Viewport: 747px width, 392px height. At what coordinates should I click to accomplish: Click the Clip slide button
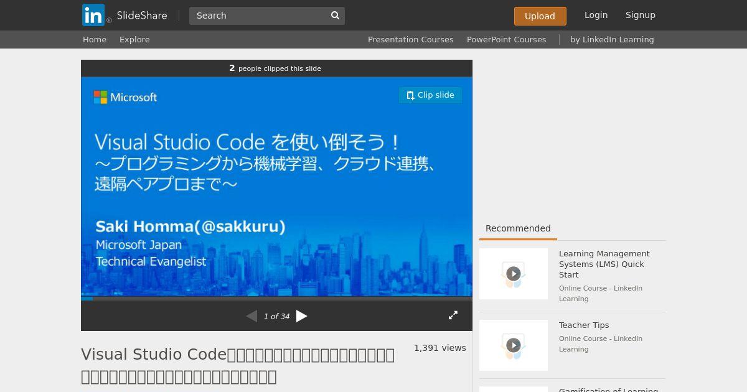pyautogui.click(x=430, y=95)
